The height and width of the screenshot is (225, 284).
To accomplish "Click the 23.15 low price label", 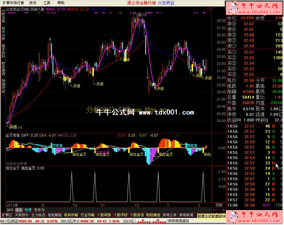I will pyautogui.click(x=17, y=128).
